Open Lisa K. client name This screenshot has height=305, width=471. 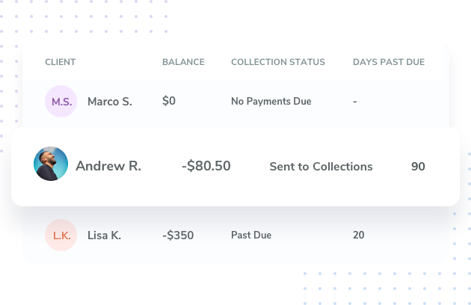[x=104, y=235]
